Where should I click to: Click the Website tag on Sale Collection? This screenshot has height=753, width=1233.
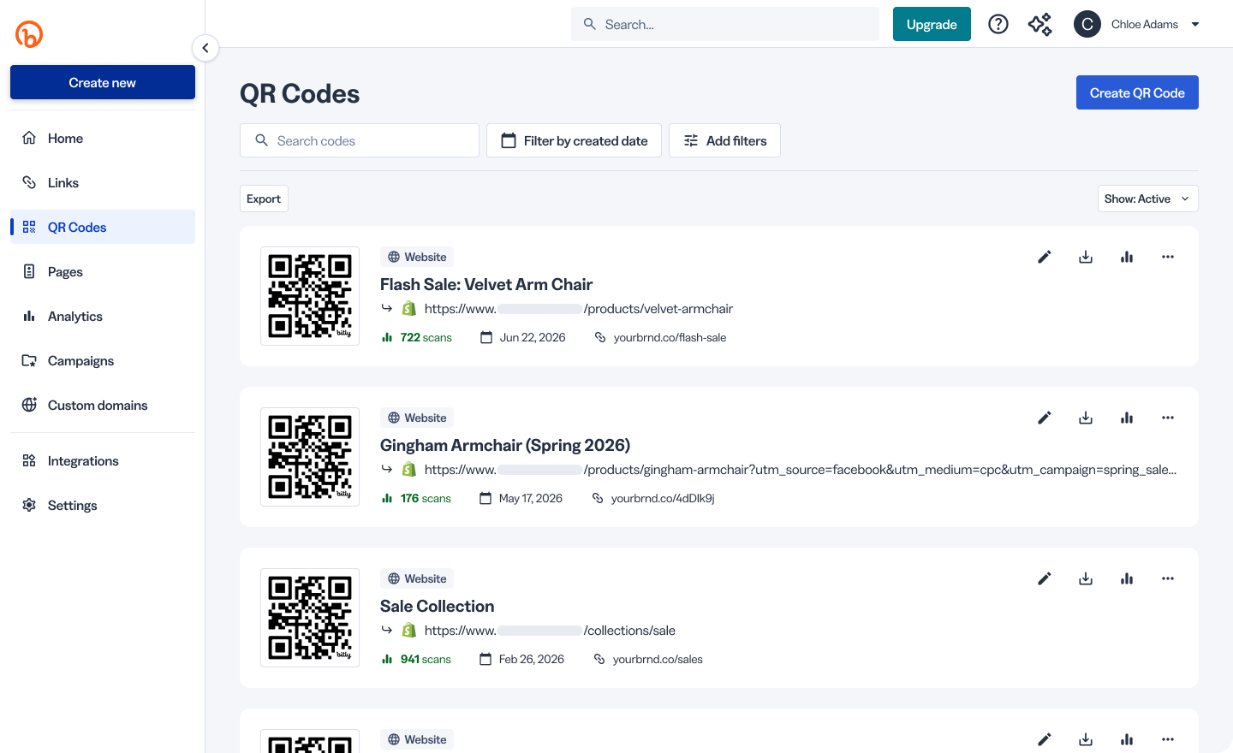tap(417, 578)
